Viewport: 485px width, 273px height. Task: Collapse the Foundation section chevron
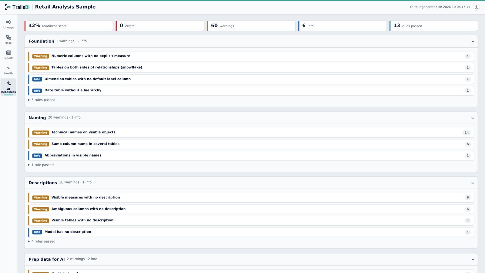click(x=473, y=42)
